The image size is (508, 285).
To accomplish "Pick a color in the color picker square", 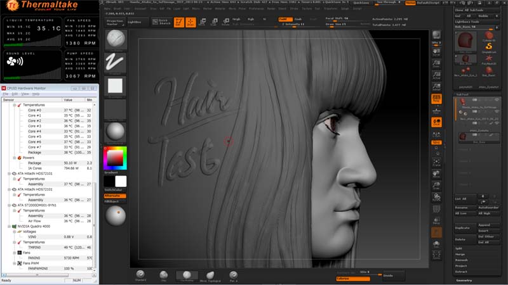I will pos(115,157).
